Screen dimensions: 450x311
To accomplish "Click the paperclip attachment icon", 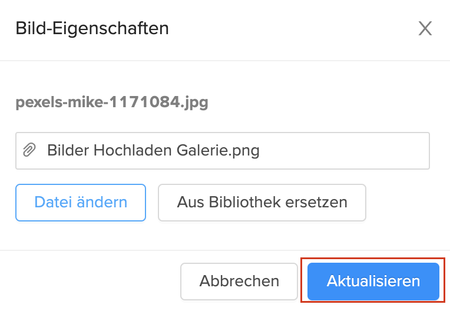I will 29,150.
